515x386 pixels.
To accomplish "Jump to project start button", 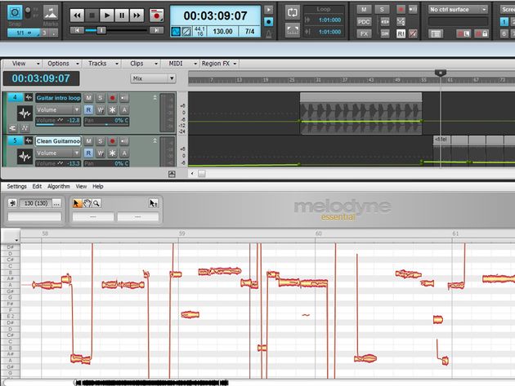I will coord(77,30).
